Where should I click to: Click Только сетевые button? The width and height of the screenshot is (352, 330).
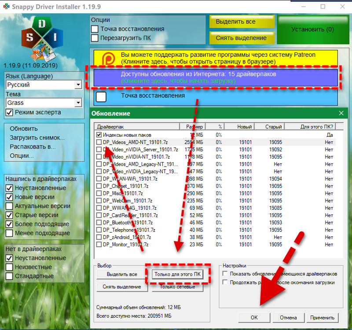point(177,287)
